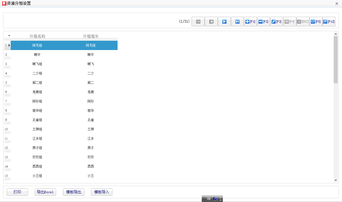The image size is (342, 202).
Task: Click the [F12] window toolbar button
Action: pyautogui.click(x=329, y=22)
